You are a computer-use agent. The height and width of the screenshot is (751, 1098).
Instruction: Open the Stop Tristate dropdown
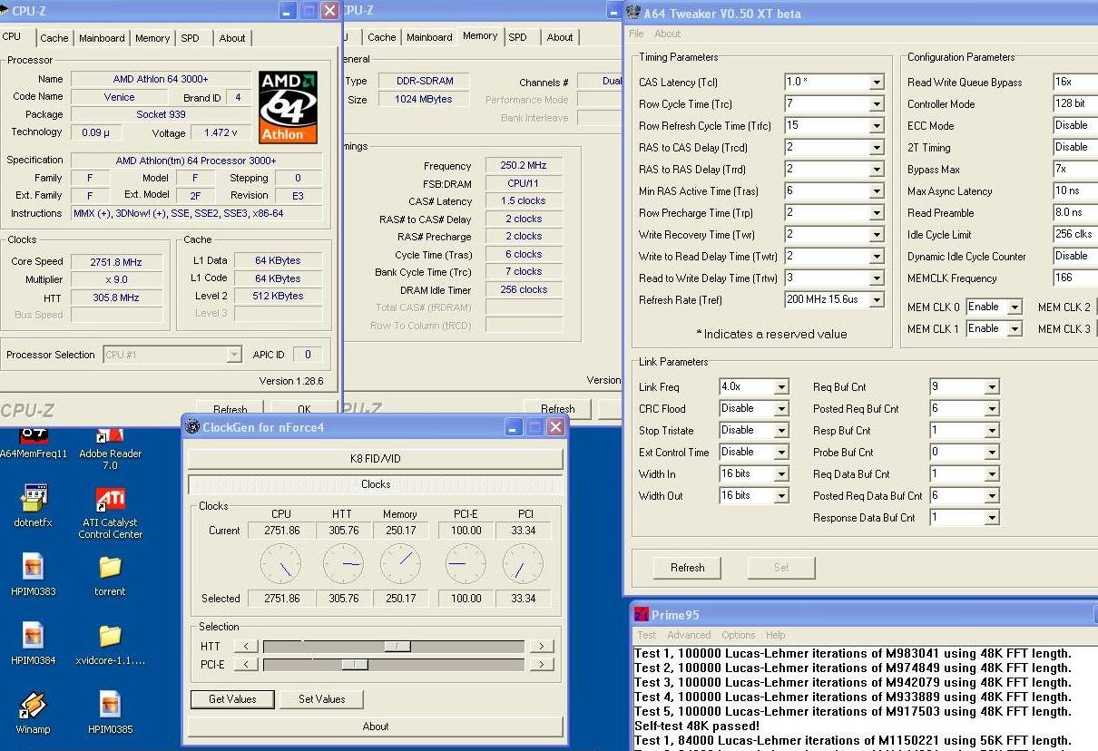(781, 431)
